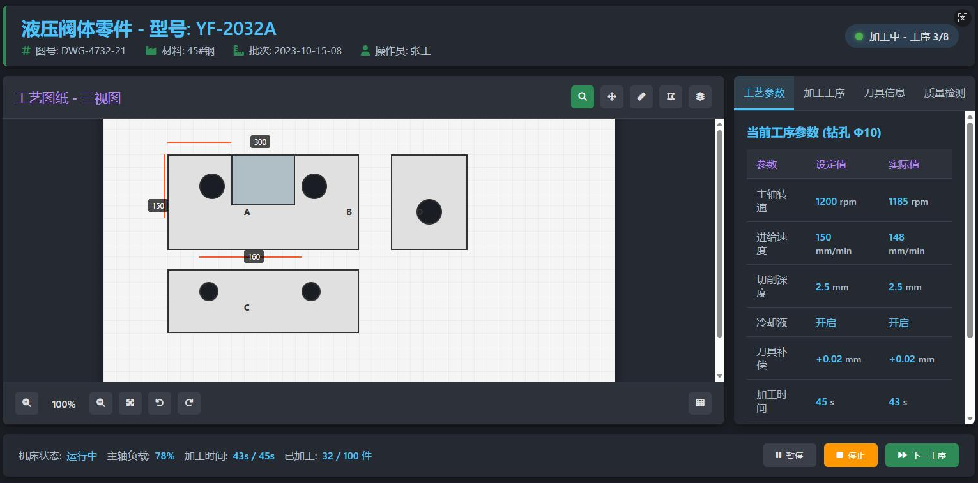Image resolution: width=978 pixels, height=483 pixels.
Task: Click the drawing scrollbar up arrow
Action: tap(719, 124)
